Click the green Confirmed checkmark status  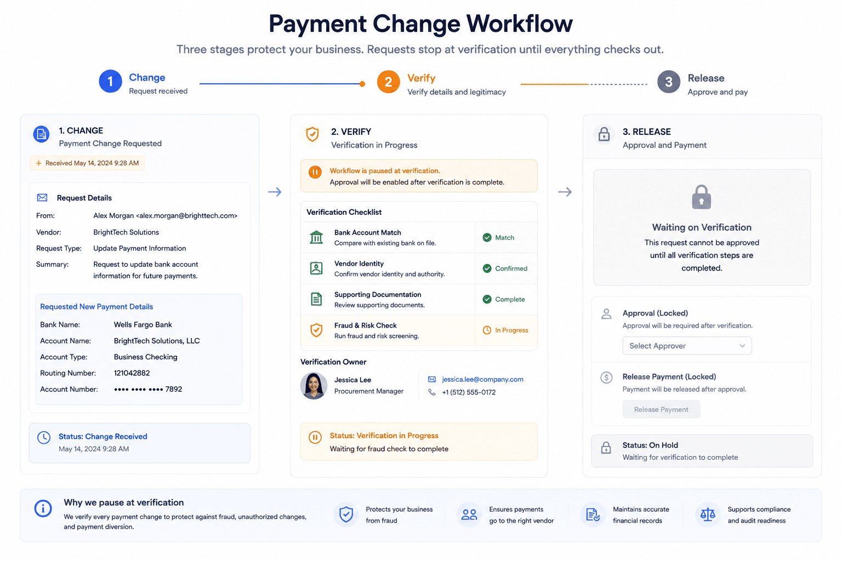(x=505, y=268)
